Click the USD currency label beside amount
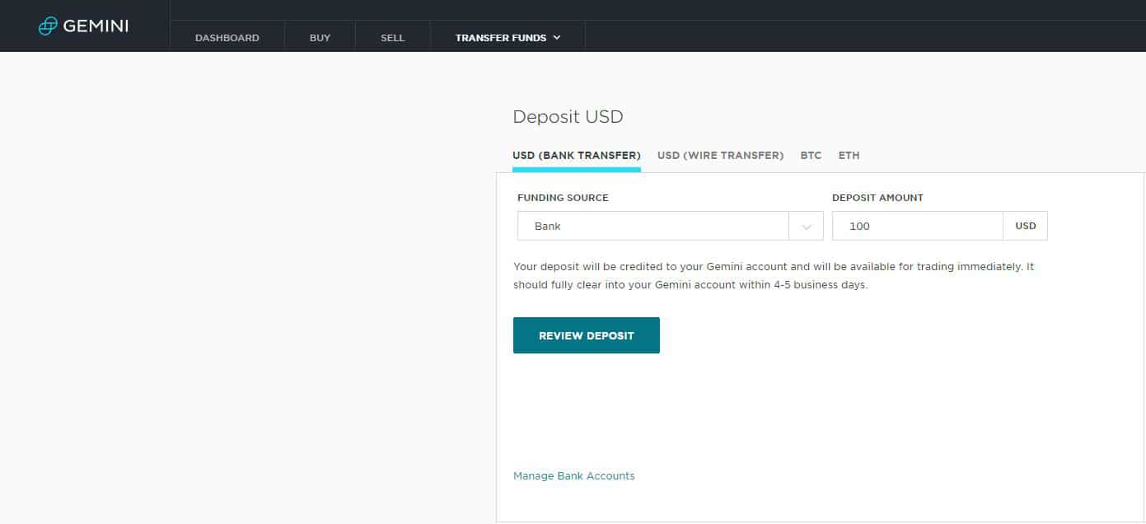The image size is (1146, 524). pyautogui.click(x=1025, y=226)
